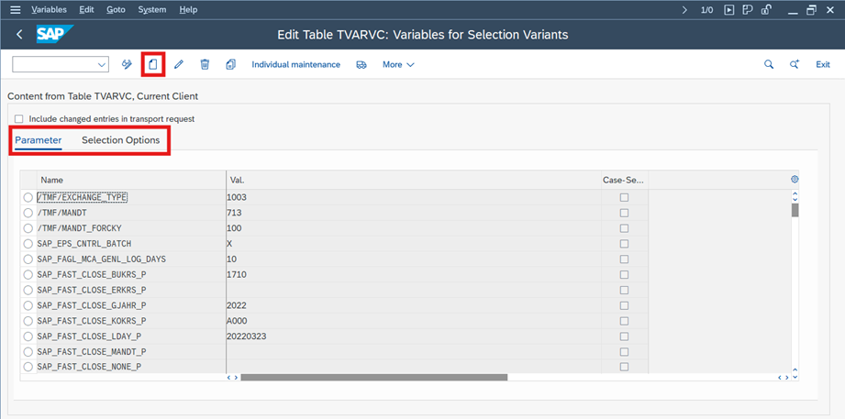The width and height of the screenshot is (845, 419).
Task: Enable Include changed entries in transport request
Action: click(x=18, y=119)
